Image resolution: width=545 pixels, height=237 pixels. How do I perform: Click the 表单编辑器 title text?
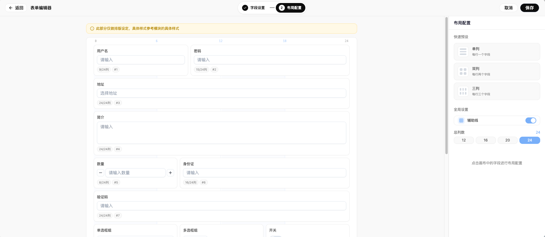pyautogui.click(x=41, y=8)
